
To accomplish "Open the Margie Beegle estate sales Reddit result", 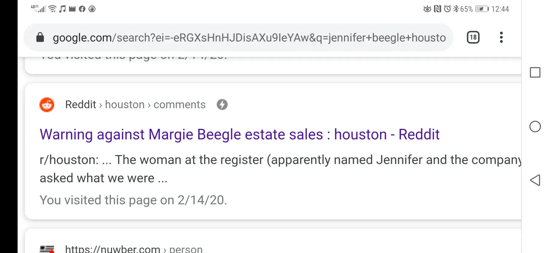I will (x=239, y=135).
